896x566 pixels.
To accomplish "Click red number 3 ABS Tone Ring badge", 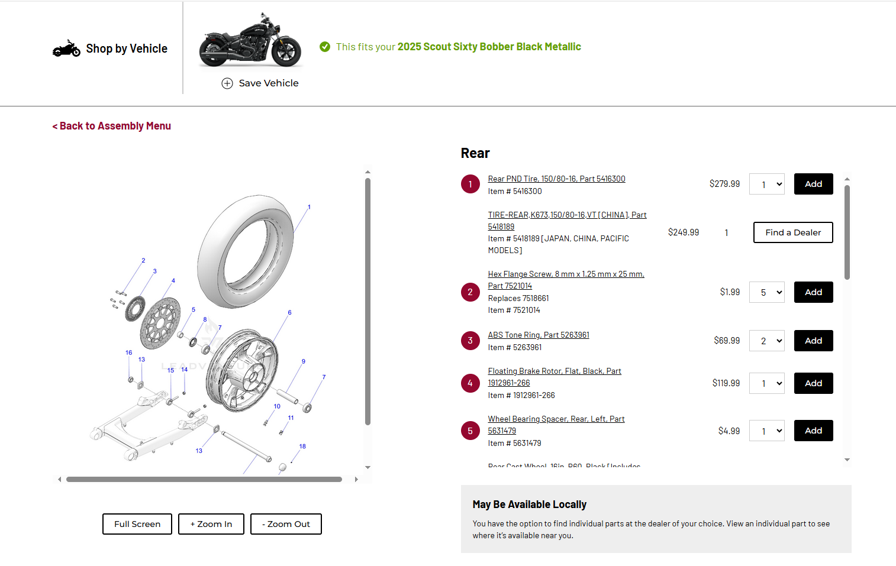I will coord(470,341).
